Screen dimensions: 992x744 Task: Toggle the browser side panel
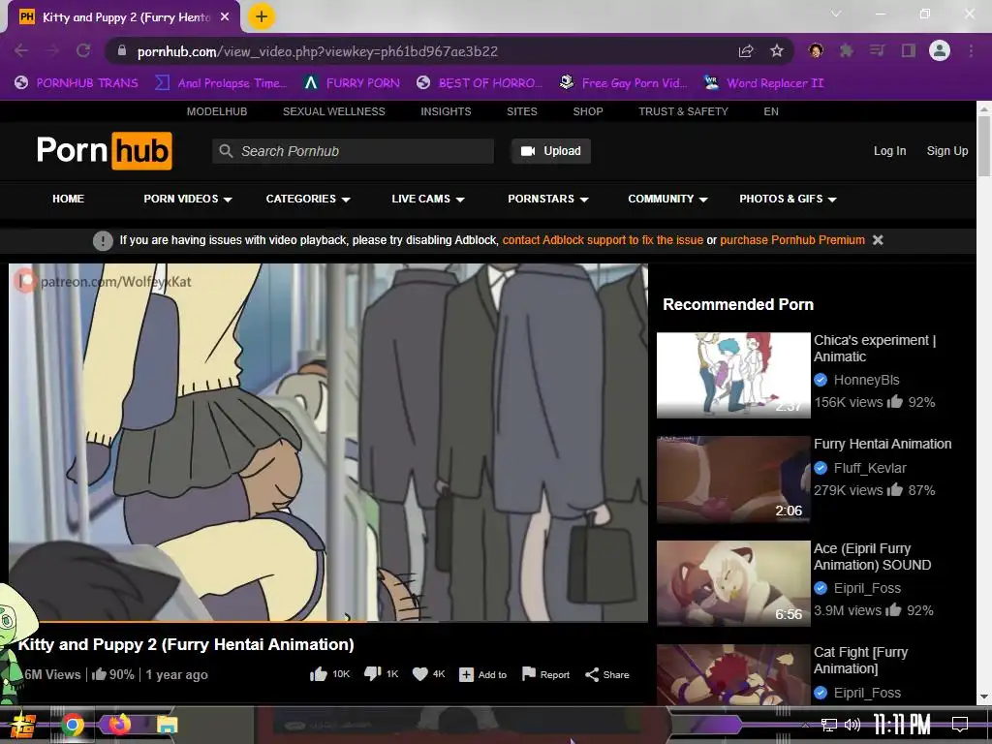tap(909, 50)
